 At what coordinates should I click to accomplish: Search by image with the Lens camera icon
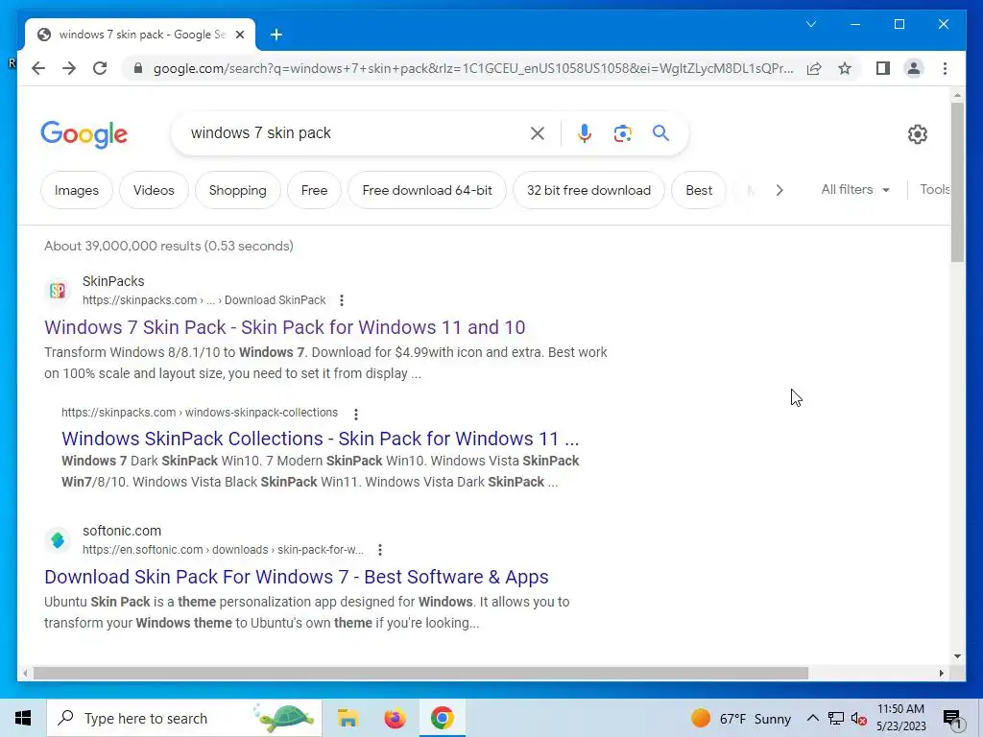coord(622,132)
